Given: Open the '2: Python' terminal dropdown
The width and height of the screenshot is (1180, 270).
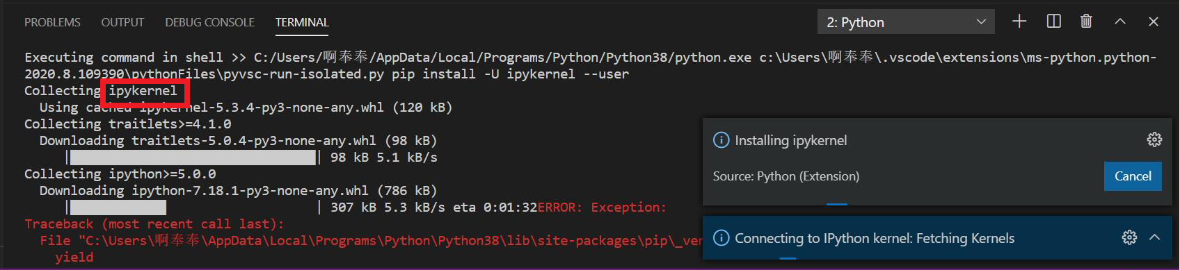Looking at the screenshot, I should coord(906,22).
